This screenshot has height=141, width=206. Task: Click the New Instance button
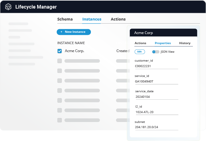point(73,32)
